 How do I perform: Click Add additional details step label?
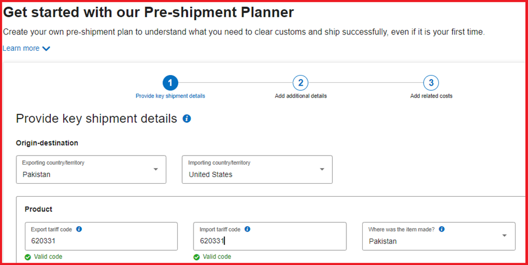click(x=301, y=96)
